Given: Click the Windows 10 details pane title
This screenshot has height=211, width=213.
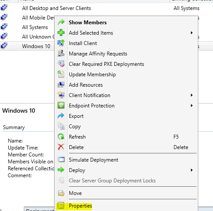Looking at the screenshot, I should point(19,110).
